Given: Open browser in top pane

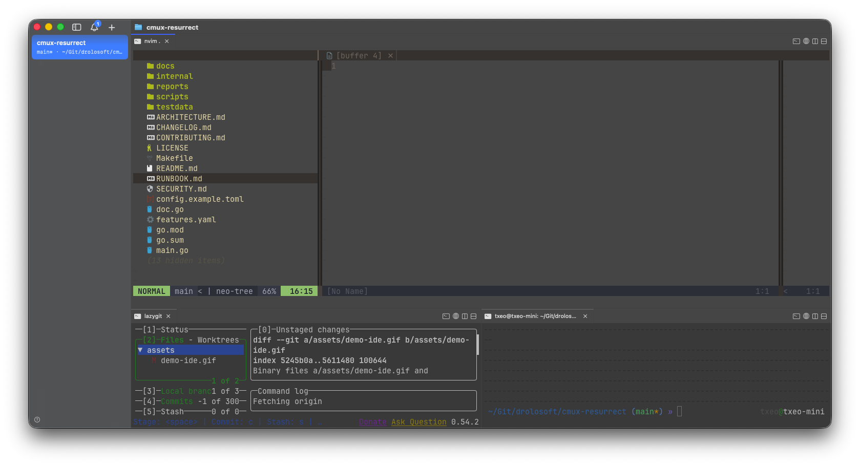Looking at the screenshot, I should 806,41.
